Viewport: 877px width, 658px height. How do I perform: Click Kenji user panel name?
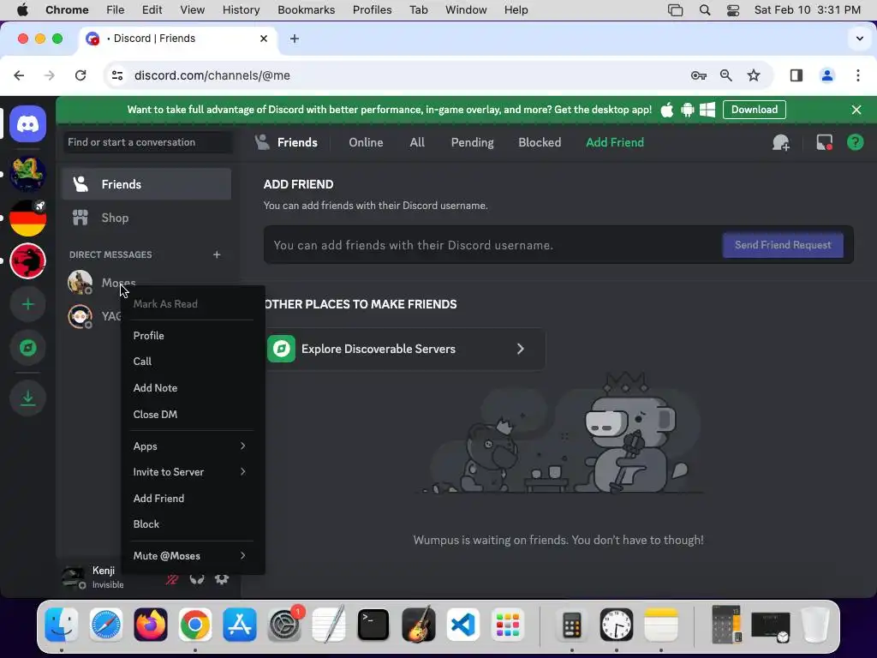(104, 571)
